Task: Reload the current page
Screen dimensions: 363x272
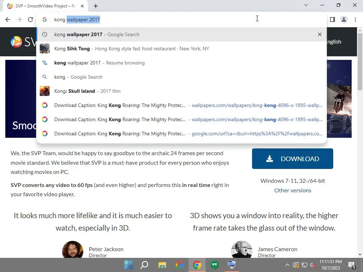Action: pos(30,19)
